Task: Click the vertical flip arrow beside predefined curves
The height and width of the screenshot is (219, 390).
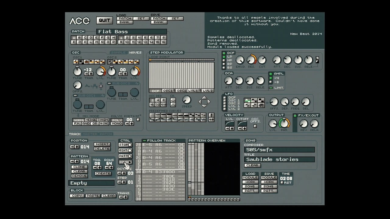Action: (211, 115)
